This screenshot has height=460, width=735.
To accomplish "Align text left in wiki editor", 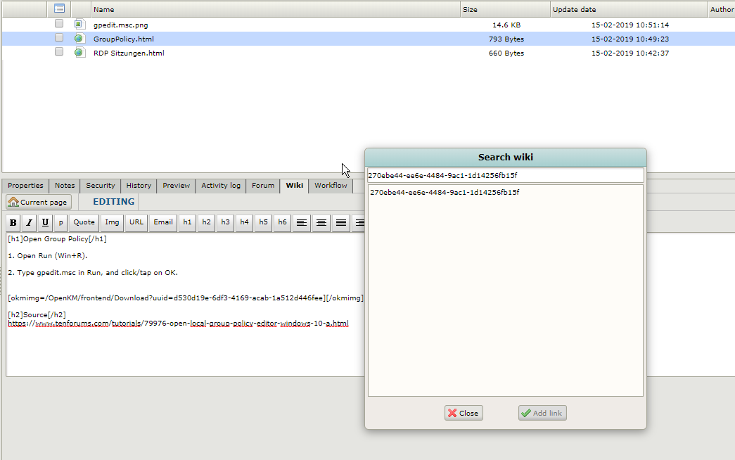I will (x=302, y=222).
